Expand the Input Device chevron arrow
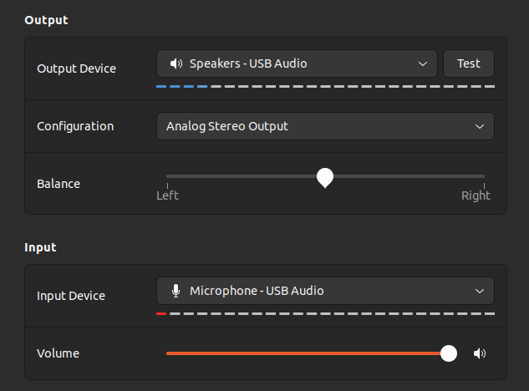 480,291
